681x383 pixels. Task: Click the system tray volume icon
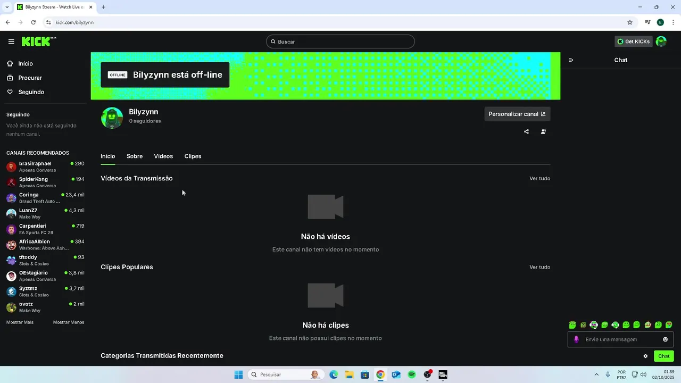[644, 374]
